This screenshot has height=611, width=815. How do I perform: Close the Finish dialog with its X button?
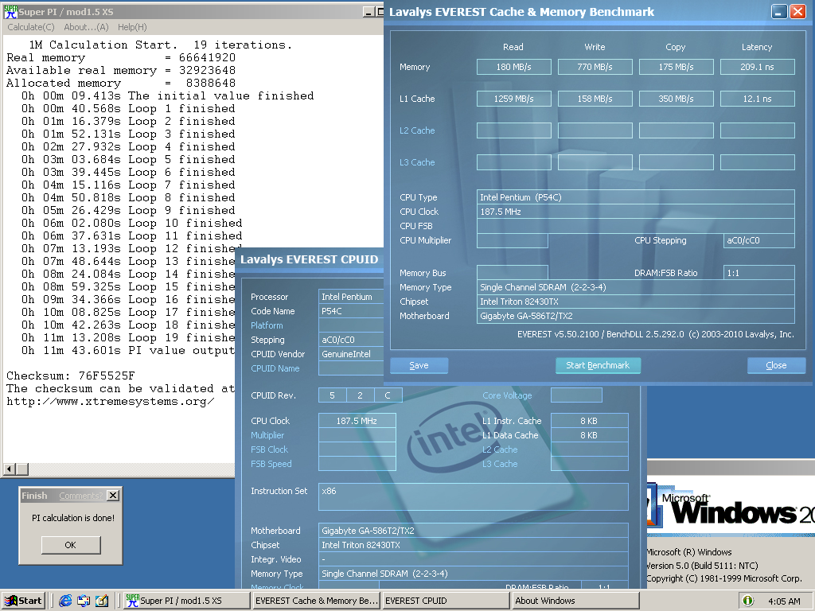click(113, 495)
